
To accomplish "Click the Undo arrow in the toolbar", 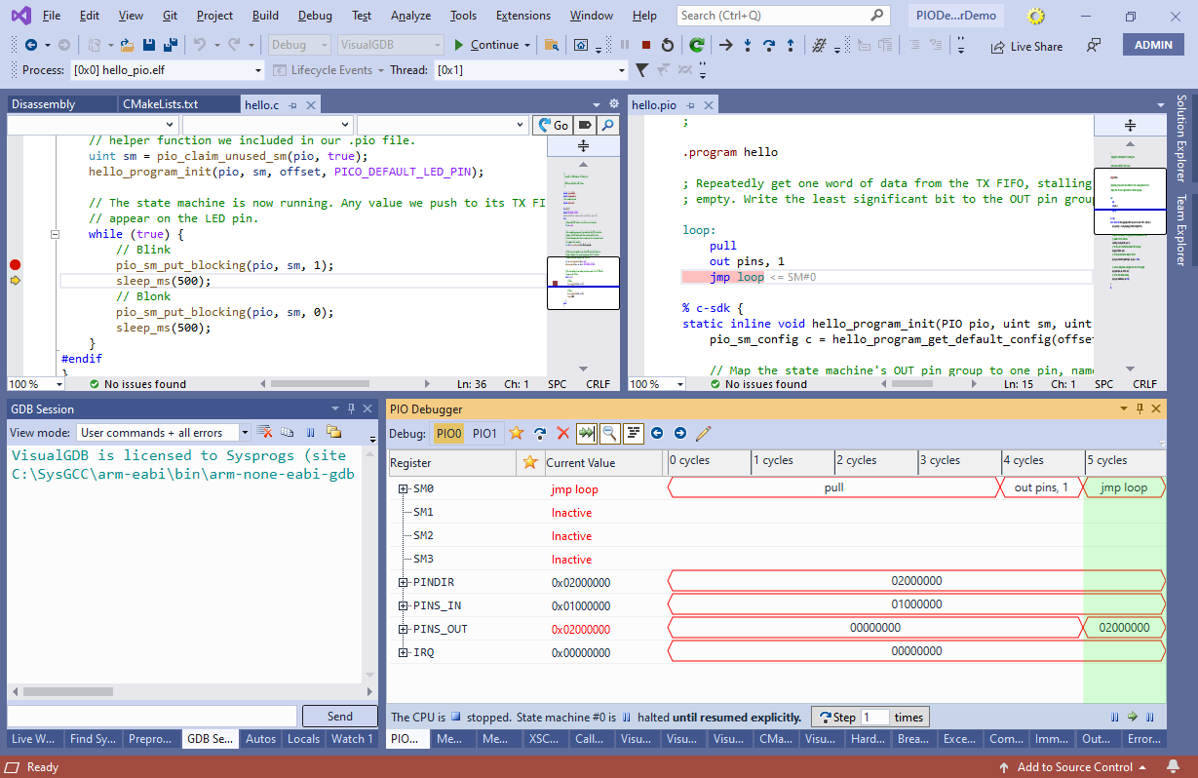I will [200, 45].
